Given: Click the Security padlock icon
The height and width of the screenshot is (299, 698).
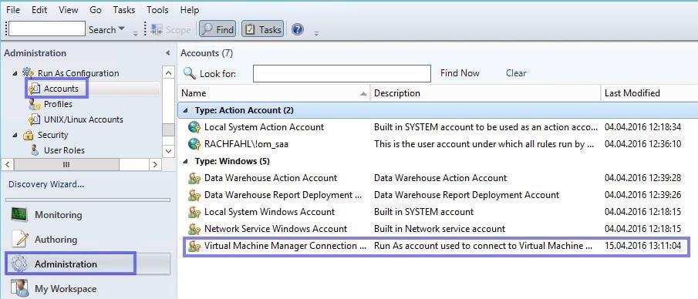Looking at the screenshot, I should coord(28,136).
